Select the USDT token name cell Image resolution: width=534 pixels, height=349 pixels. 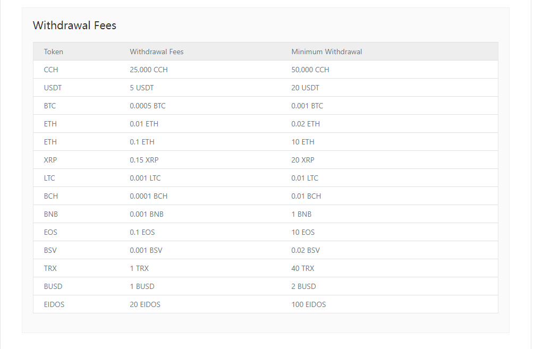[53, 88]
